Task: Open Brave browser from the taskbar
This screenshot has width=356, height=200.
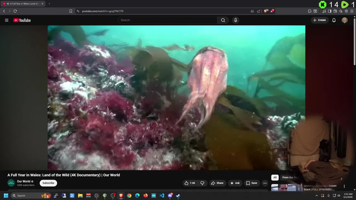Action: click(121, 196)
